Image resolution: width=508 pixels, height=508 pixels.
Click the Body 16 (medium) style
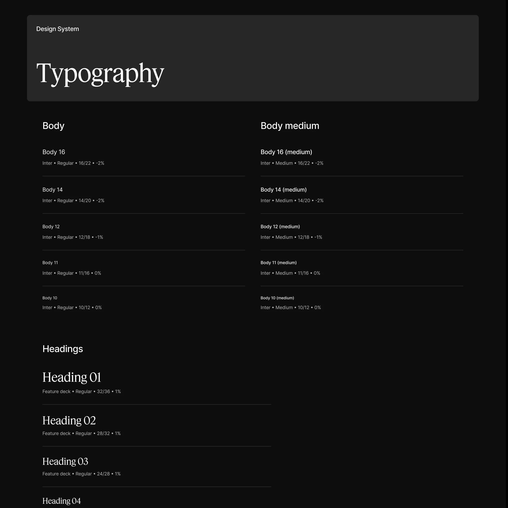coord(286,152)
